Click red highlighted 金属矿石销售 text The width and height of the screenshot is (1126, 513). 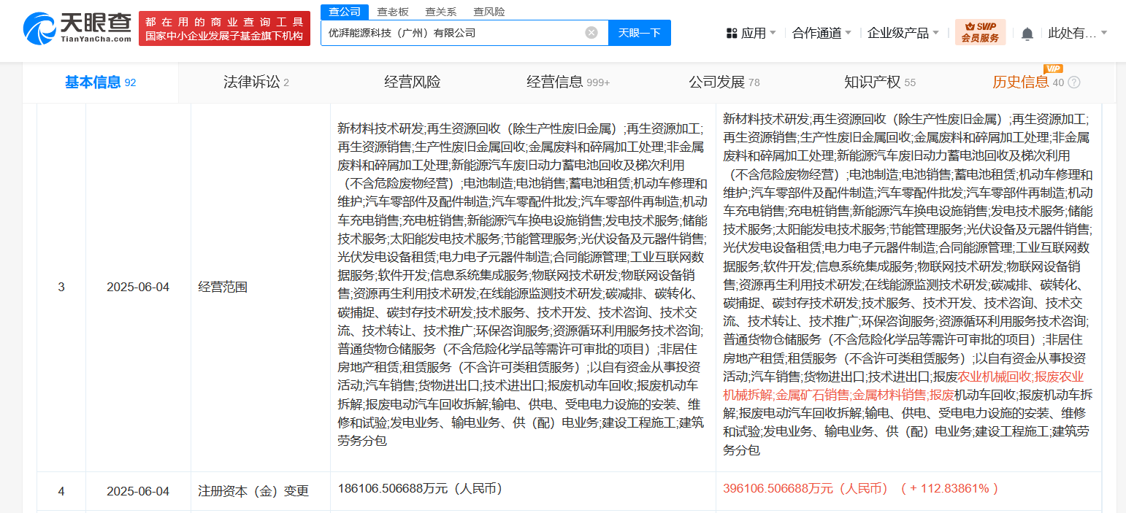tap(813, 395)
